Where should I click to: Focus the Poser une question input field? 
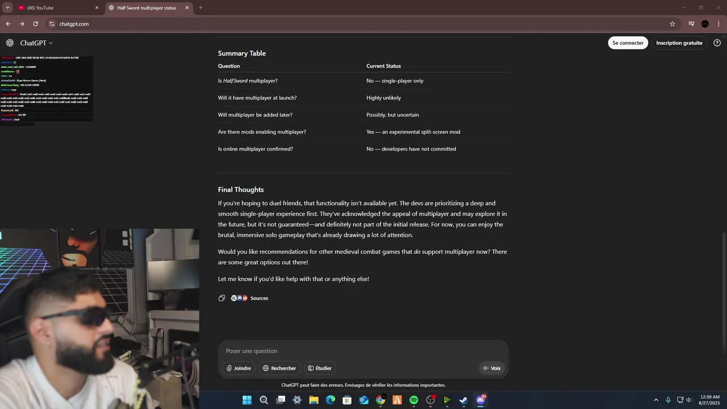click(363, 351)
